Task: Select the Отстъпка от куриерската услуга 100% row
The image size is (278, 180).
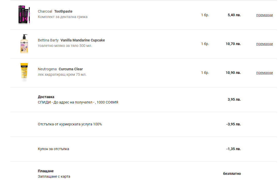Action: [x=144, y=124]
